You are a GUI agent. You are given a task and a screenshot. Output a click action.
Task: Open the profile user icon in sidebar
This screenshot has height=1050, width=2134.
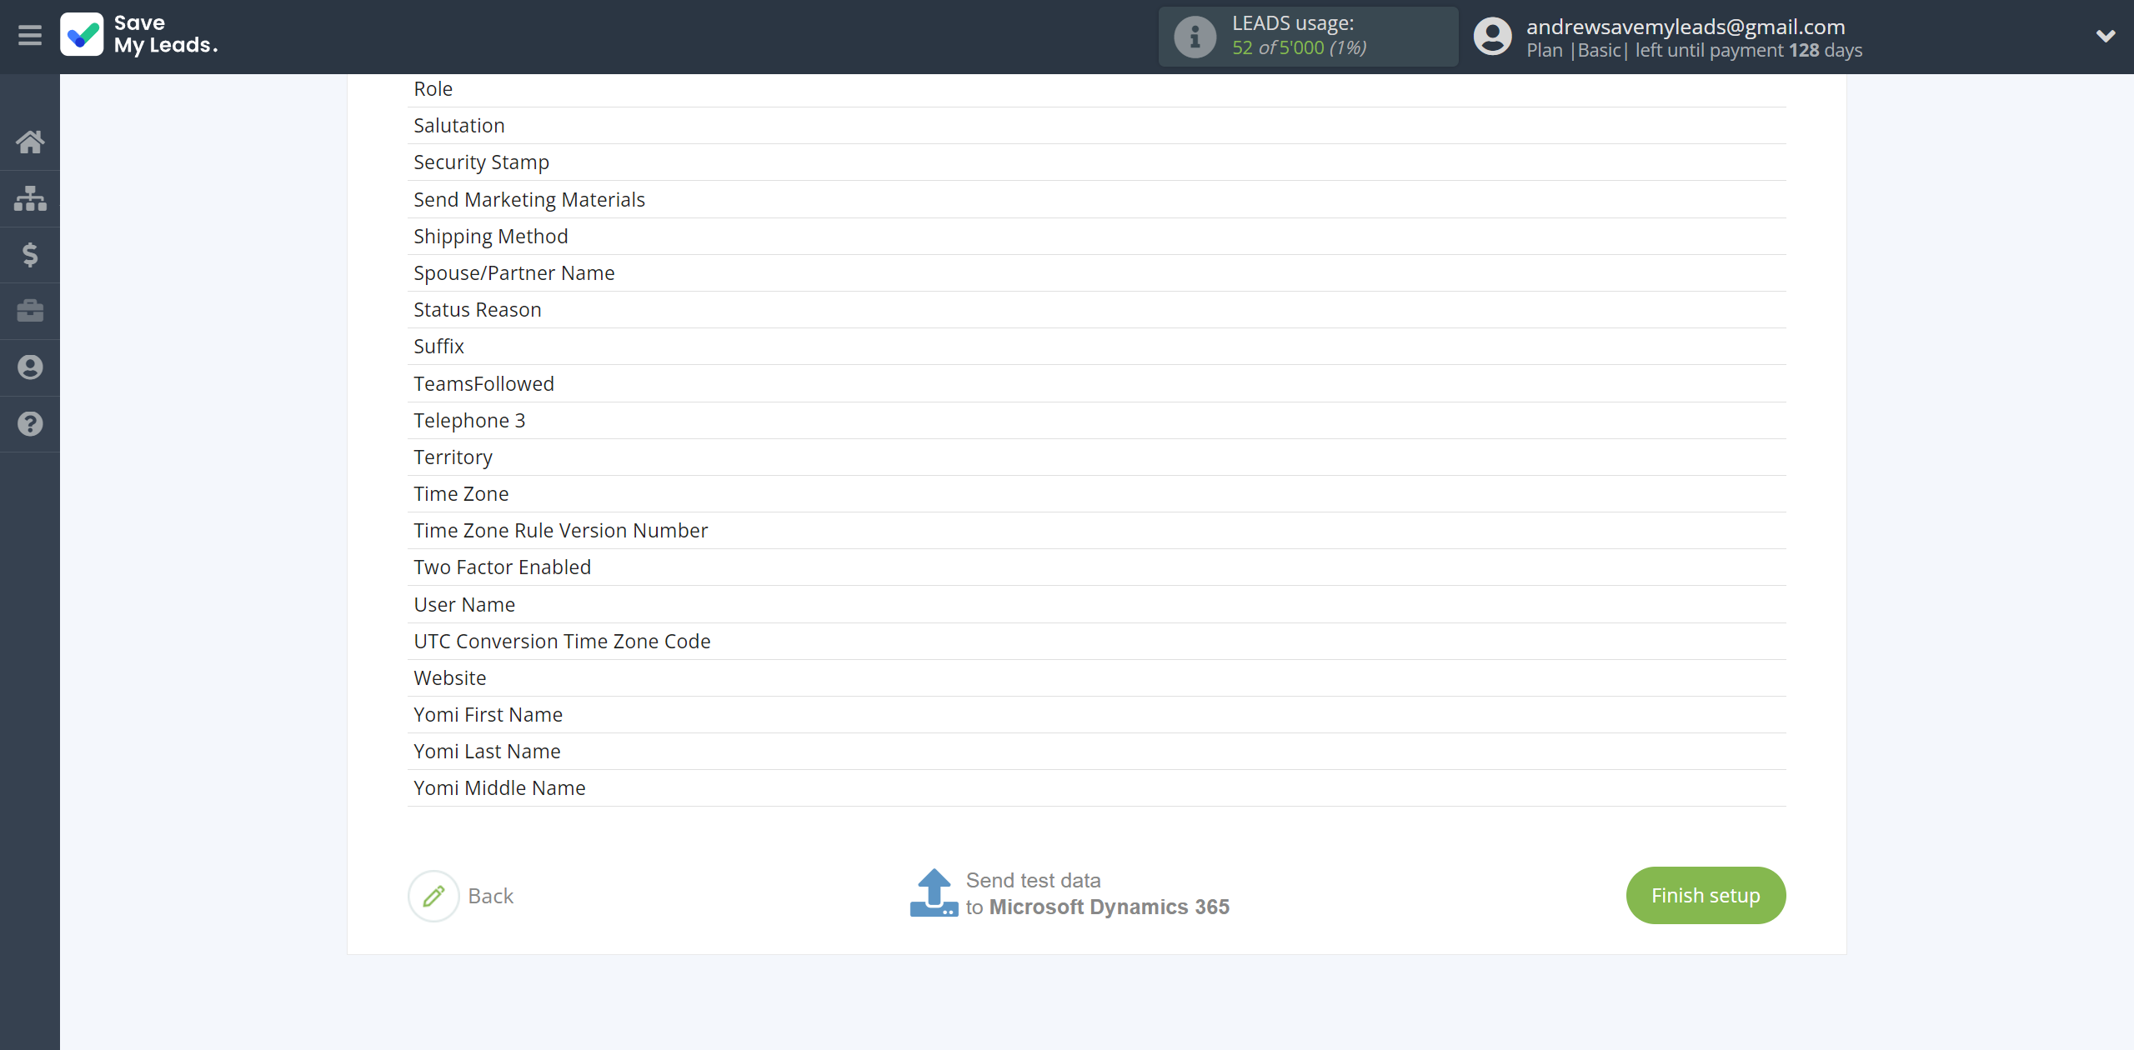pyautogui.click(x=30, y=367)
